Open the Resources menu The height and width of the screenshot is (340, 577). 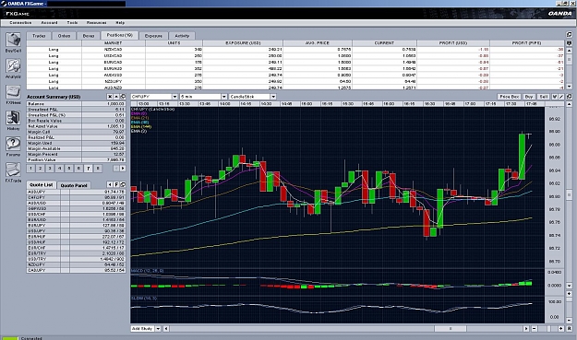pos(96,23)
